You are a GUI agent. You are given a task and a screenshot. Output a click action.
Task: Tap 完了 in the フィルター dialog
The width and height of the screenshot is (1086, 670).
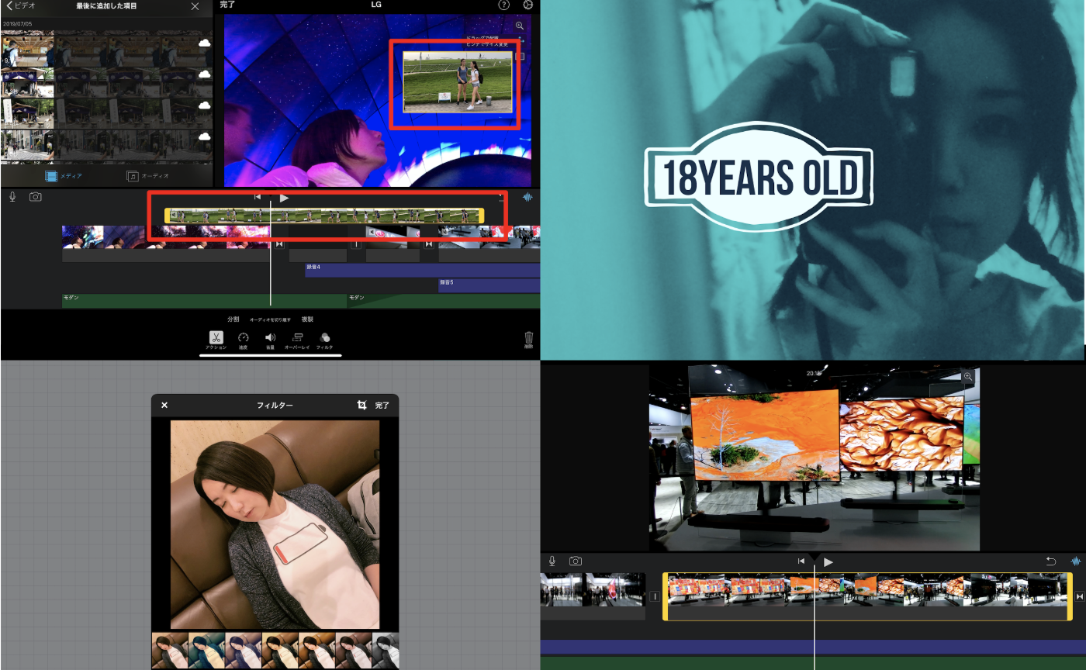(382, 405)
